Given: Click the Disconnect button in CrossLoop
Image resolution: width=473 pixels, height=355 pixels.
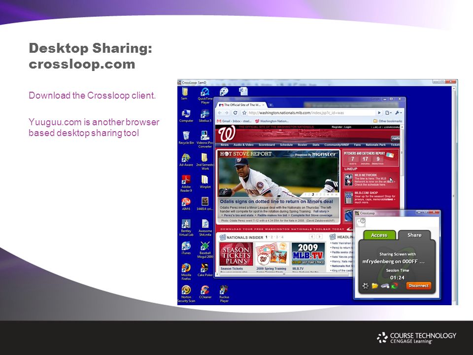Looking at the screenshot, I should point(418,285).
